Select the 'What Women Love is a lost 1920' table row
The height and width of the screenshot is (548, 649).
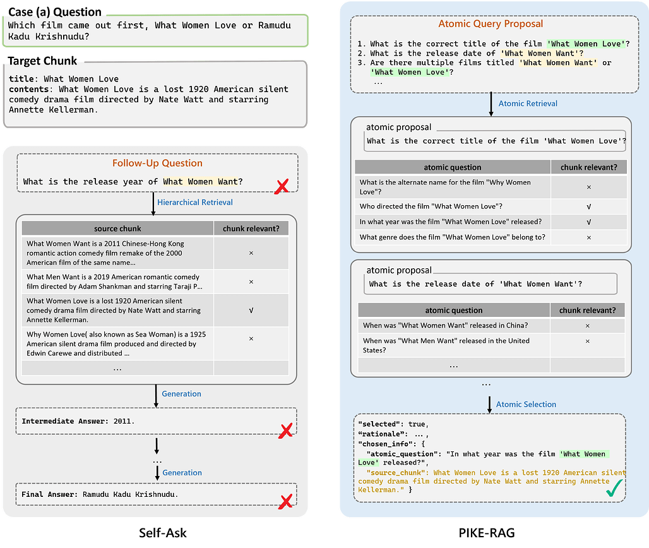(155, 311)
